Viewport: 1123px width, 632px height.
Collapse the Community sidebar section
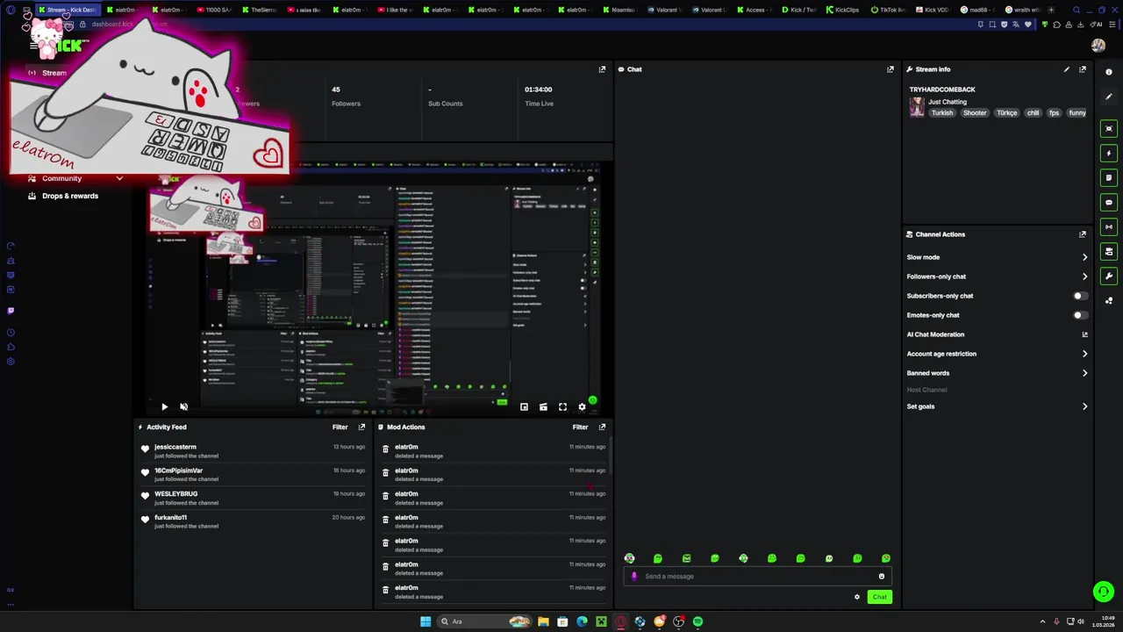pos(119,178)
